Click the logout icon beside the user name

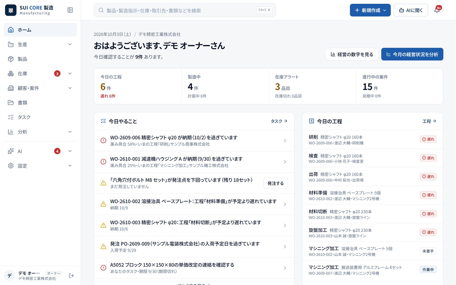(x=71, y=276)
